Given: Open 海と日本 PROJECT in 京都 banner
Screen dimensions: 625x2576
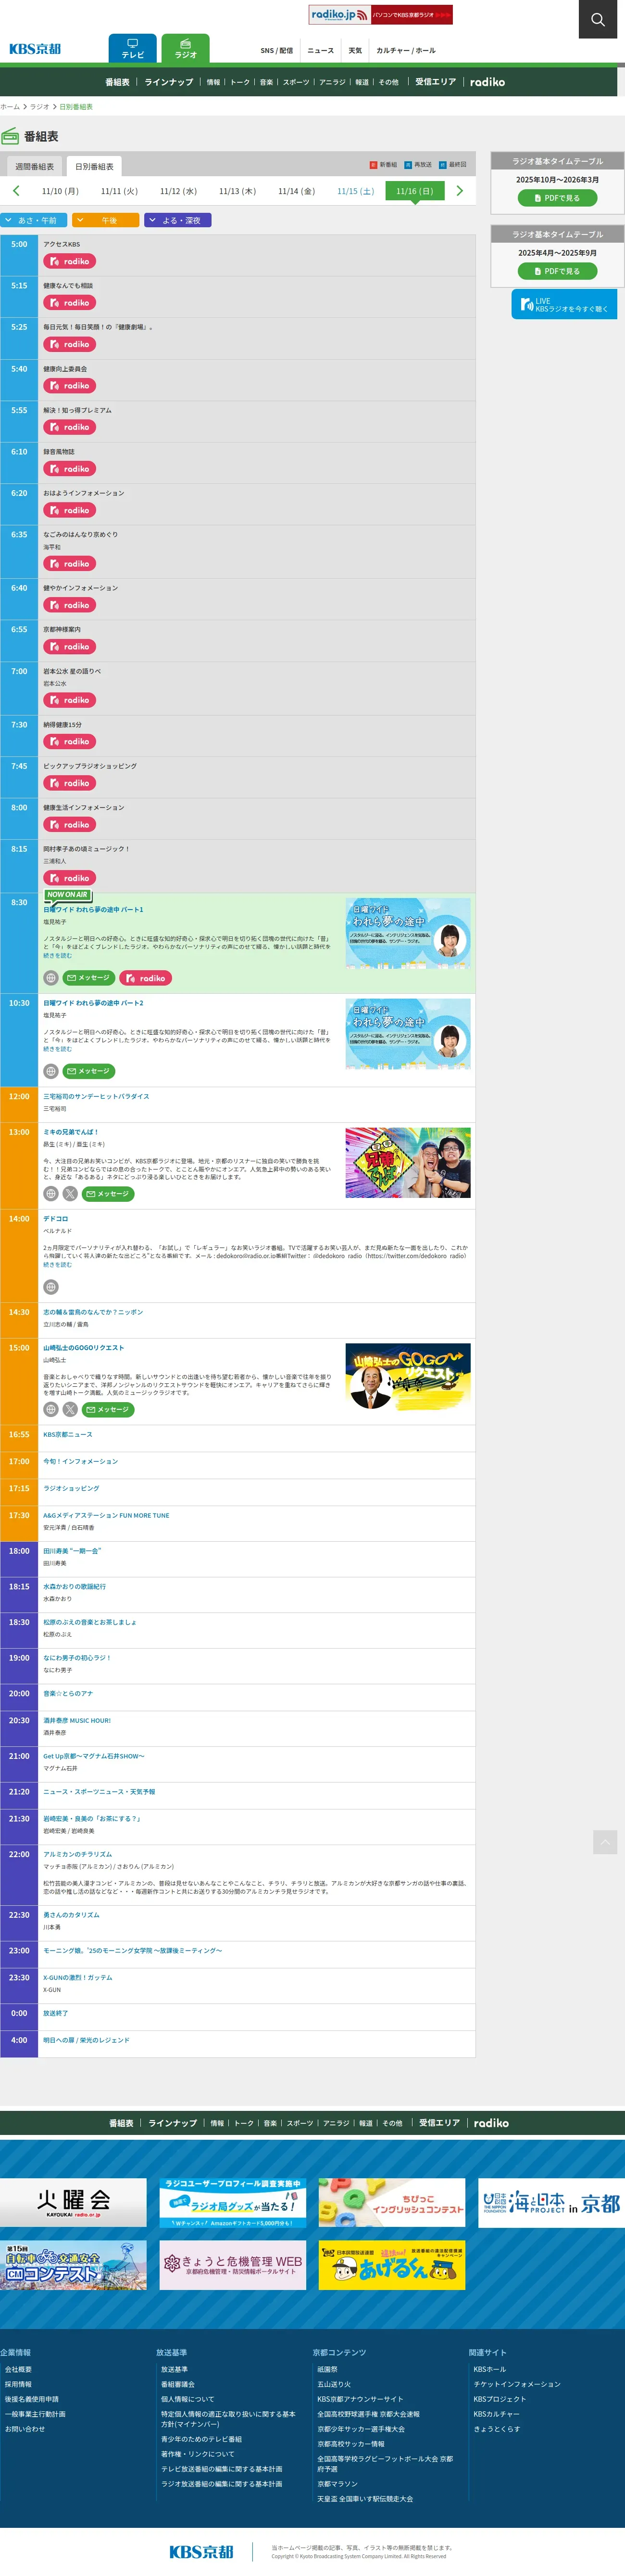Looking at the screenshot, I should click(x=551, y=2203).
